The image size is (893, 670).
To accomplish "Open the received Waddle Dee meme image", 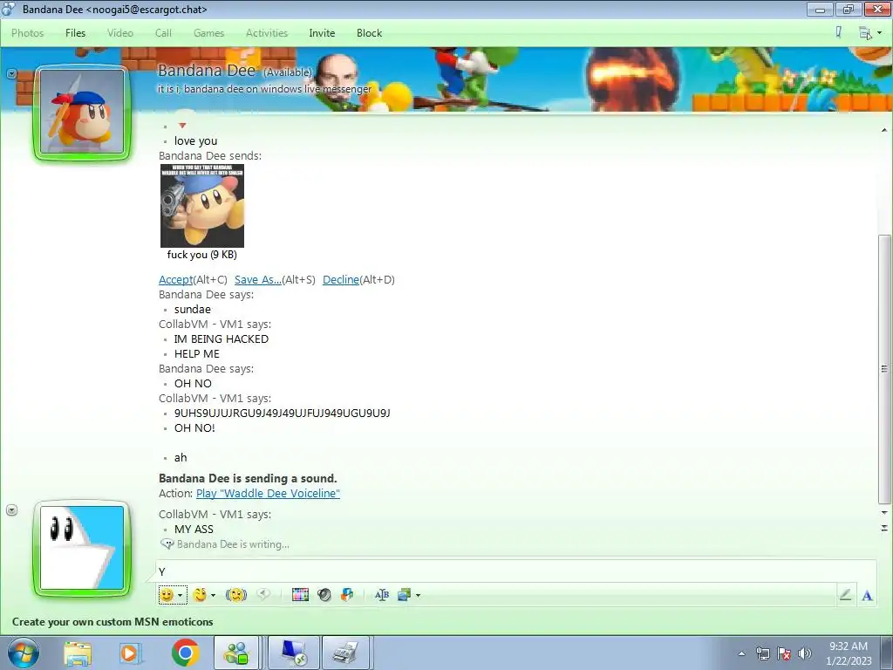I will tap(202, 206).
